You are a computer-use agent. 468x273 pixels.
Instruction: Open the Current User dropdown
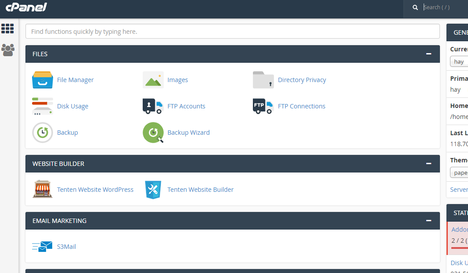click(459, 61)
